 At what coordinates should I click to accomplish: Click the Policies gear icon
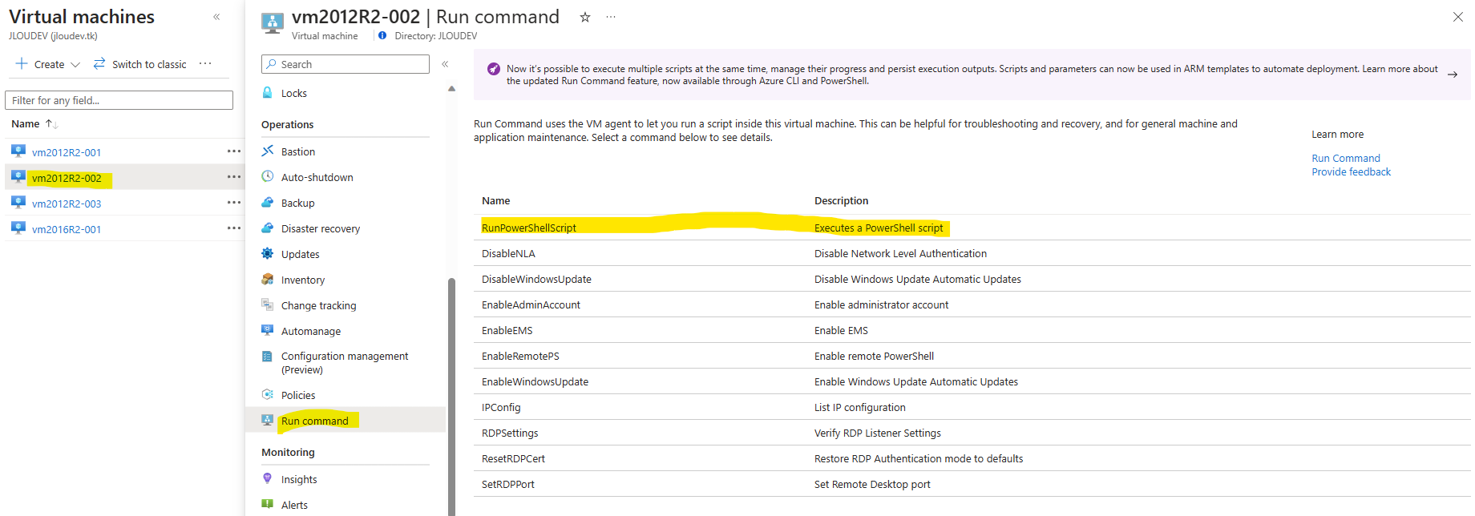(x=268, y=394)
